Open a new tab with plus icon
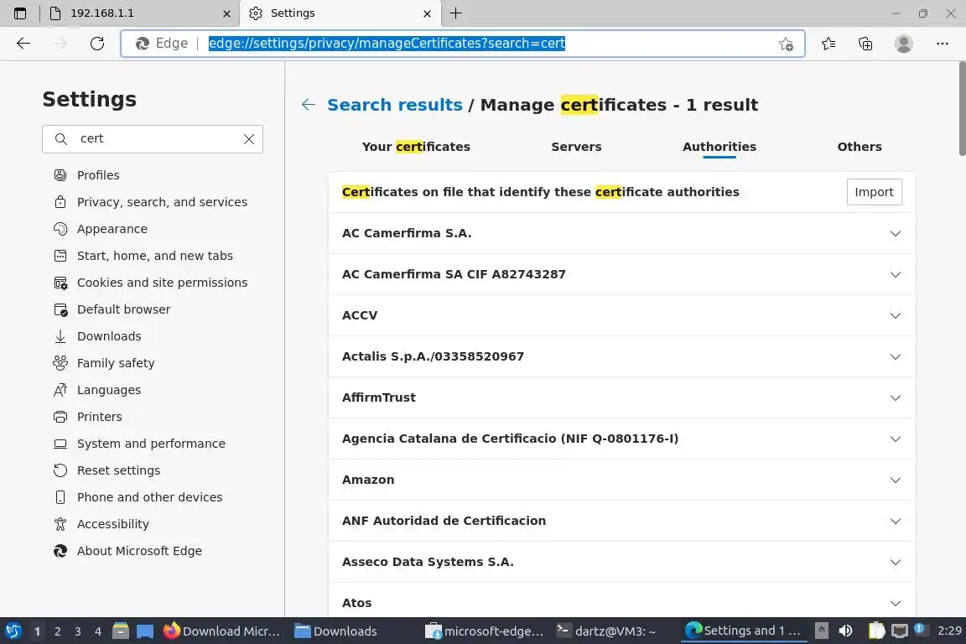 click(455, 13)
